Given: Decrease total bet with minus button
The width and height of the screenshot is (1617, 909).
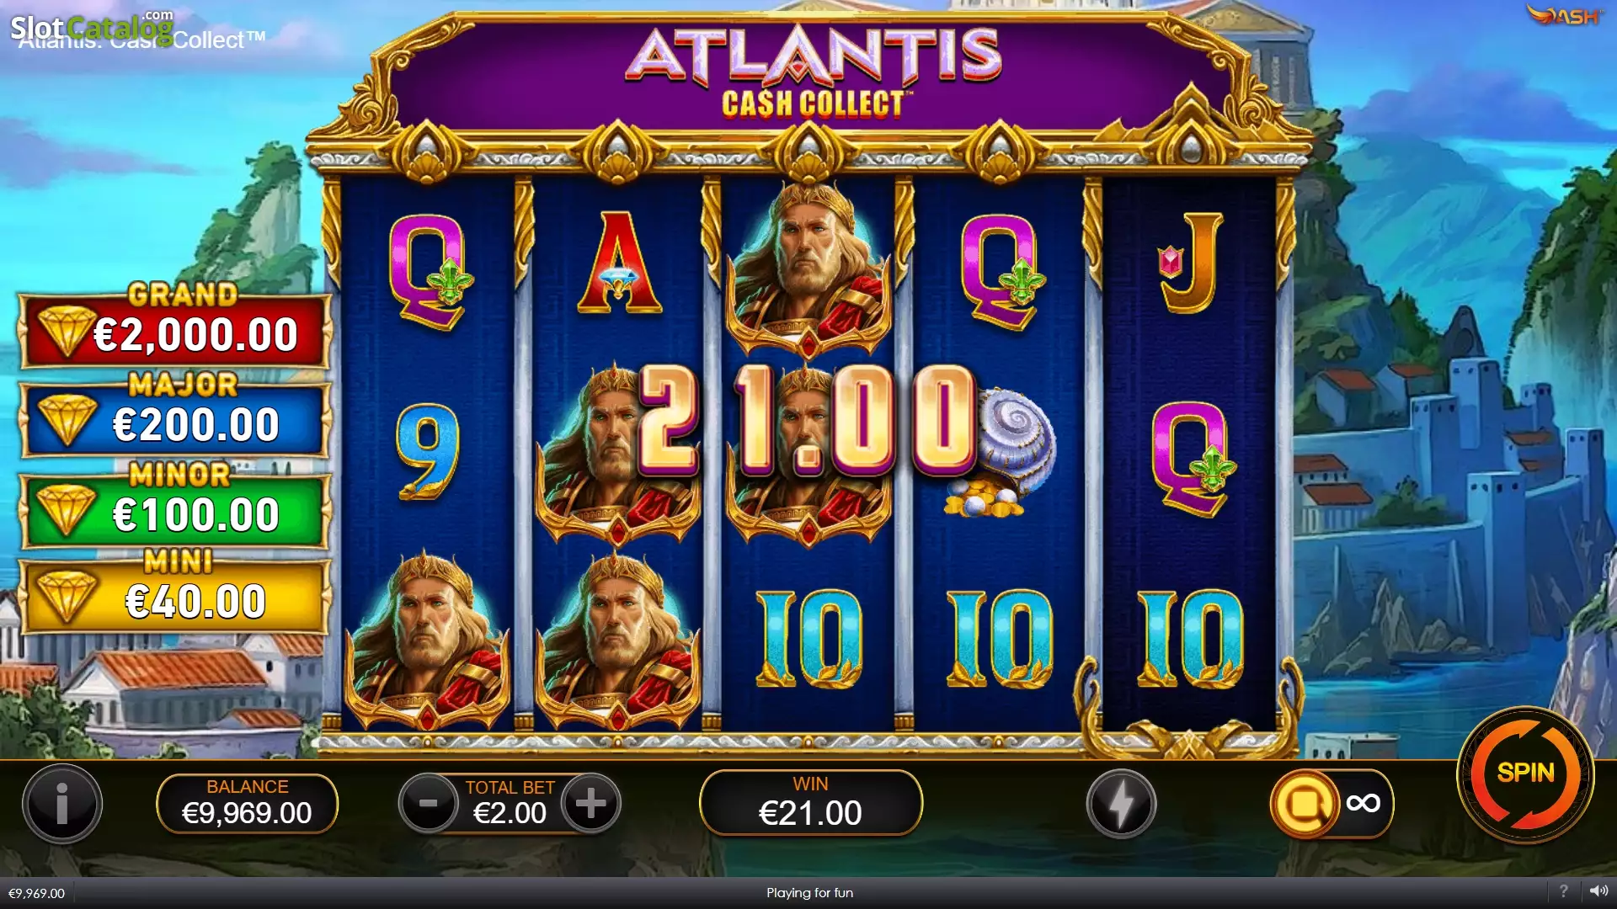Looking at the screenshot, I should click(x=428, y=803).
